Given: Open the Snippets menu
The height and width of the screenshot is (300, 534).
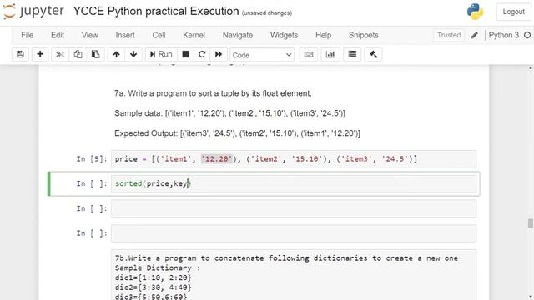Looking at the screenshot, I should point(364,35).
